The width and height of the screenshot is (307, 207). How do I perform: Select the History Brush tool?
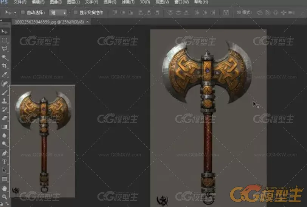pyautogui.click(x=4, y=109)
